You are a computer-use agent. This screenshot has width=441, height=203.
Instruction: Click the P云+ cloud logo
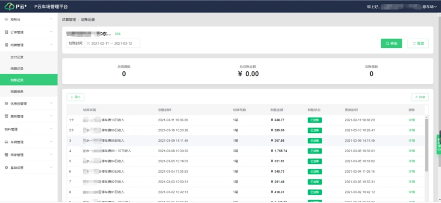pyautogui.click(x=9, y=7)
